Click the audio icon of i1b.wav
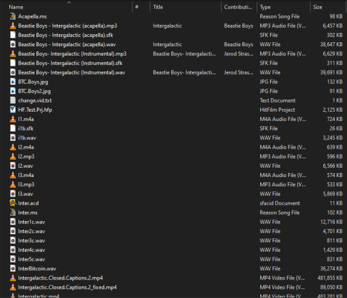 tap(13, 138)
